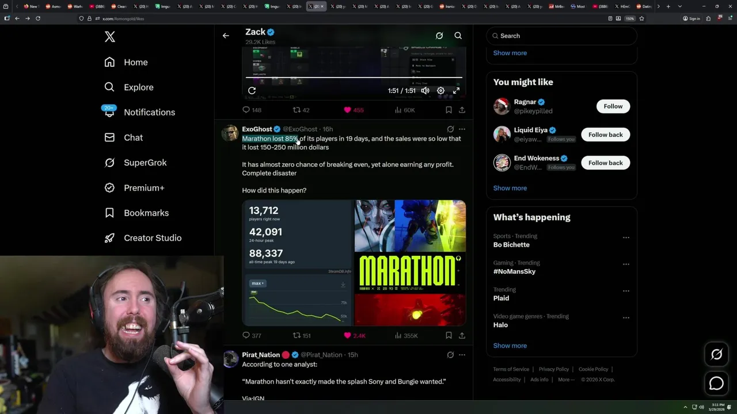Open Bo Bichette trending topic
Screen dimensions: 737x414
pyautogui.click(x=511, y=245)
